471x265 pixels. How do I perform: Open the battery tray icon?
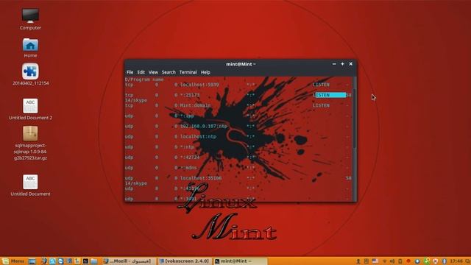(x=400, y=261)
